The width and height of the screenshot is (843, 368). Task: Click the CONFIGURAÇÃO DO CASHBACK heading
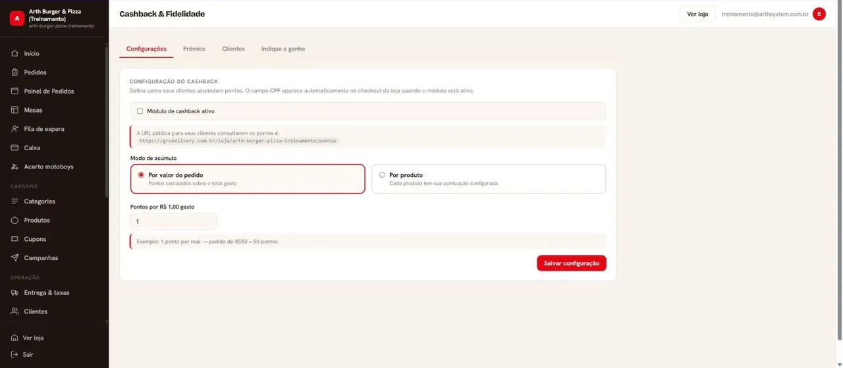[174, 82]
